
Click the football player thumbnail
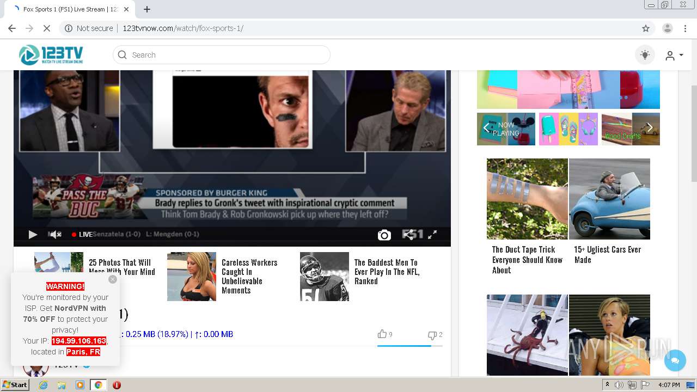325,277
